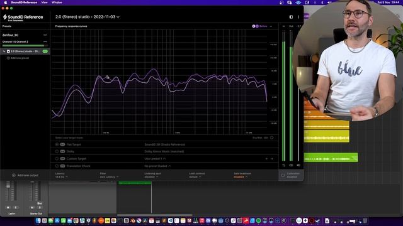Click the mono/stereo icon under meters
The width and height of the screenshot is (403, 226).
291,165
